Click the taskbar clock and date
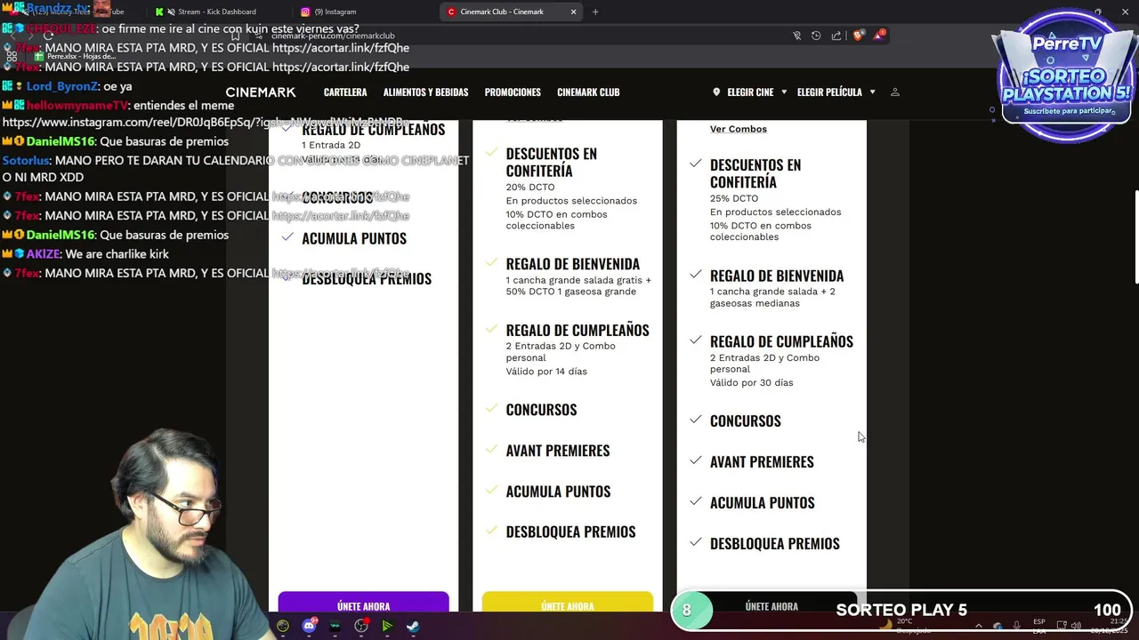1139x640 pixels. coord(1110,626)
